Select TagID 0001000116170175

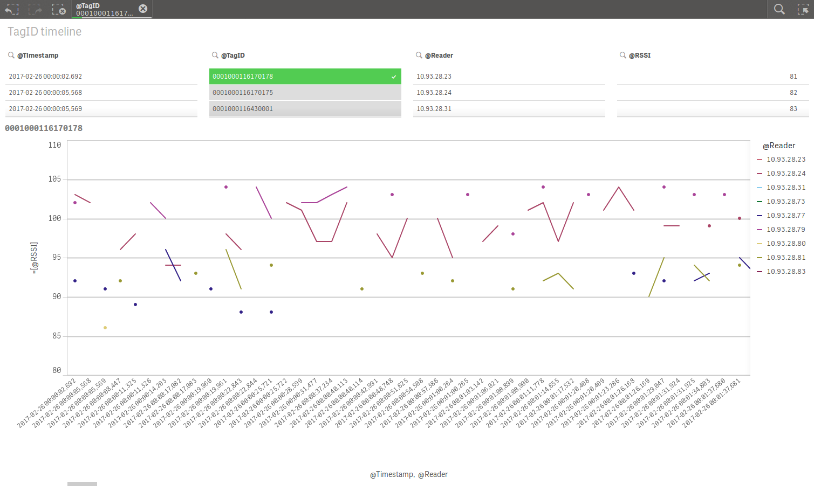click(x=305, y=93)
